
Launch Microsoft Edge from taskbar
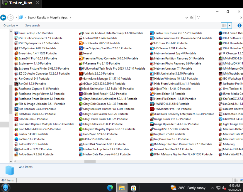[110, 188]
